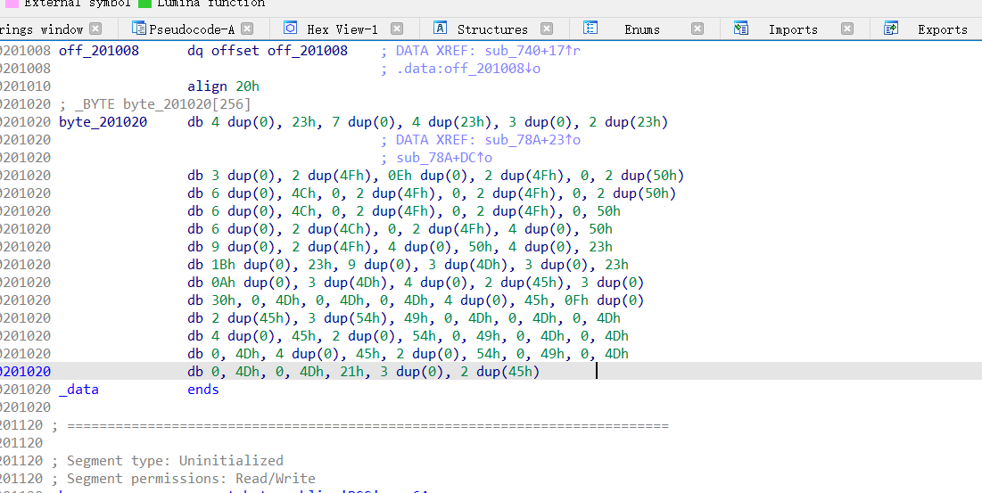Close the Hex View-1 tab

tap(396, 29)
